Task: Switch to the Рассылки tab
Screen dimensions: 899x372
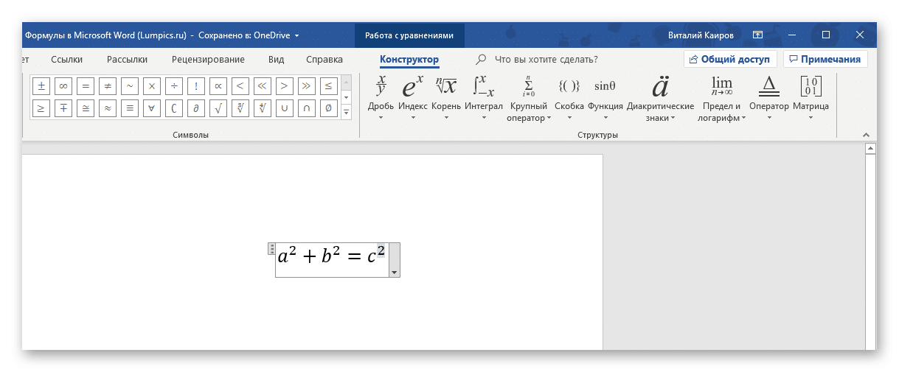Action: pyautogui.click(x=127, y=60)
